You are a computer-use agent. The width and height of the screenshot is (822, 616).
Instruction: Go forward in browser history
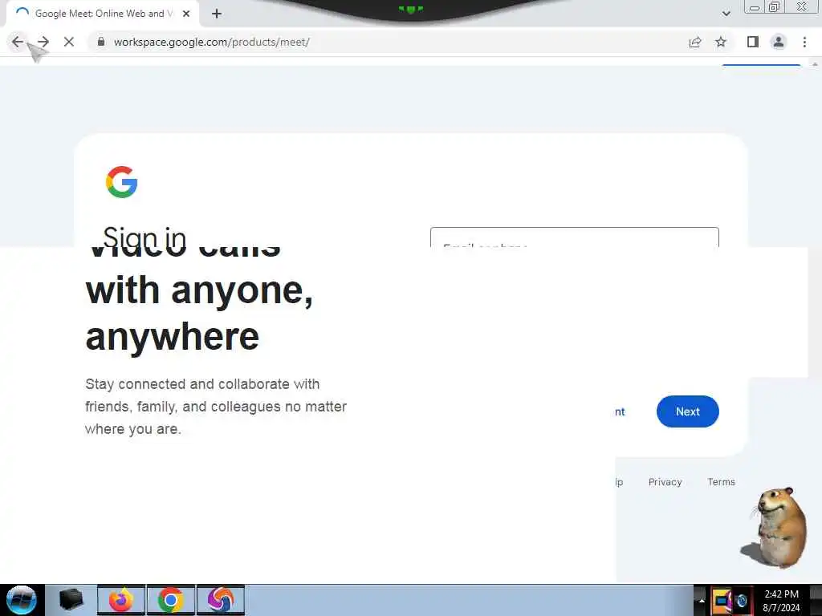click(43, 42)
